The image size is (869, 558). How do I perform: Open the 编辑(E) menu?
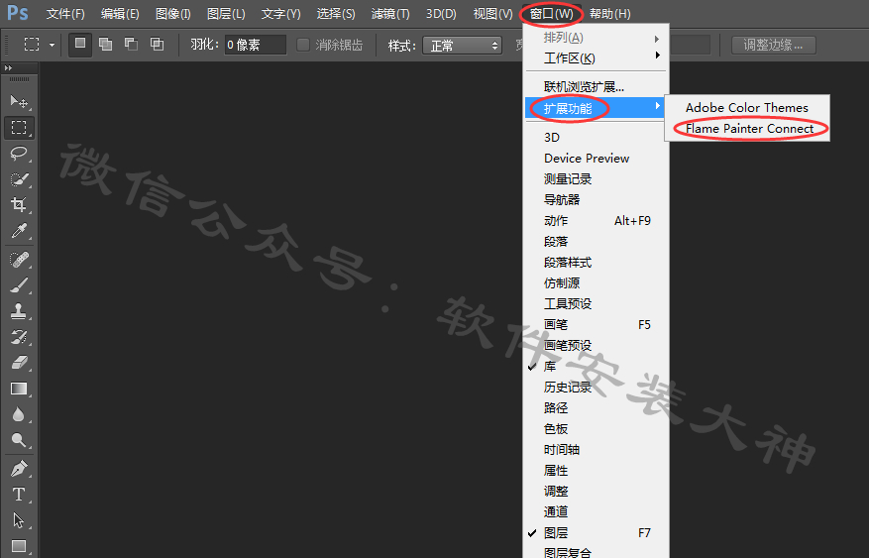tap(120, 14)
